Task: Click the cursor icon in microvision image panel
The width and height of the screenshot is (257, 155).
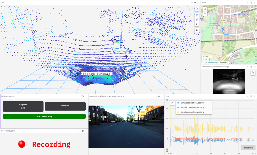Action: pyautogui.click(x=253, y=73)
